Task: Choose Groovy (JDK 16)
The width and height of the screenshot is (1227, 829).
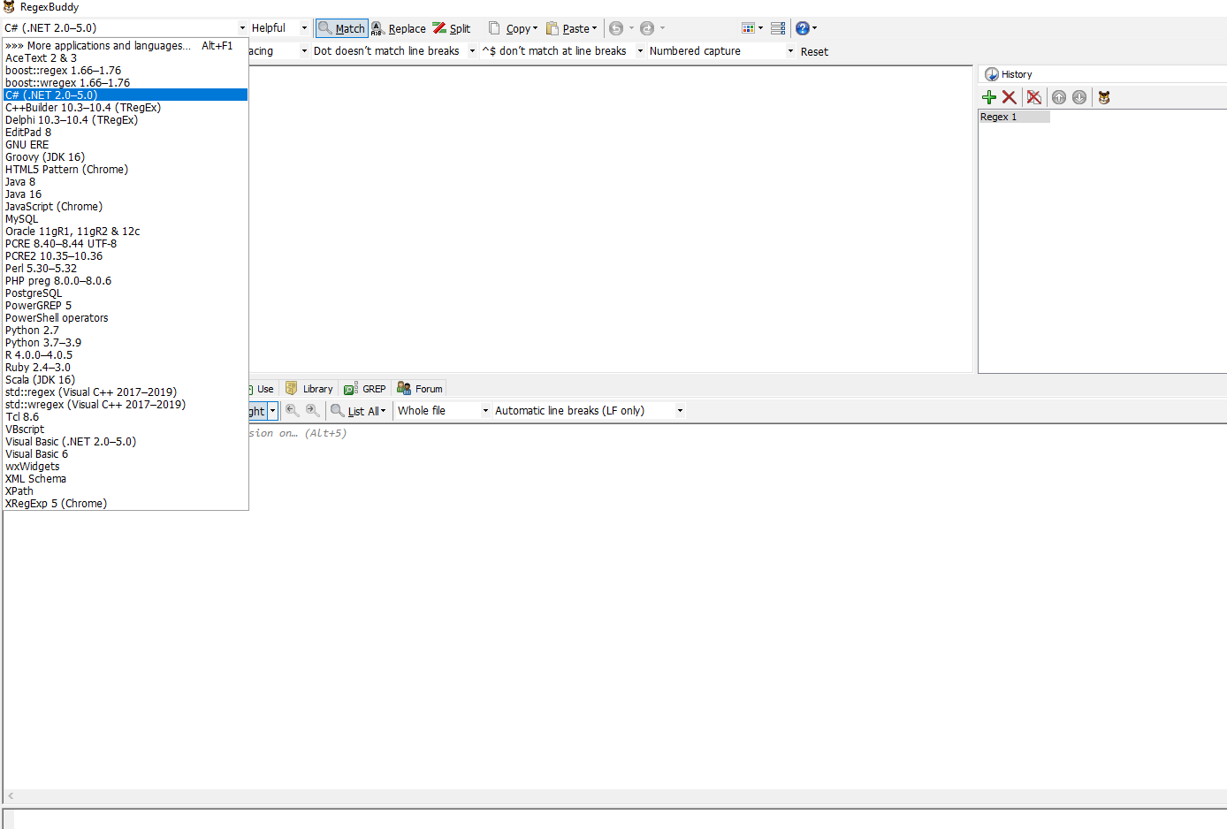Action: coord(126,157)
